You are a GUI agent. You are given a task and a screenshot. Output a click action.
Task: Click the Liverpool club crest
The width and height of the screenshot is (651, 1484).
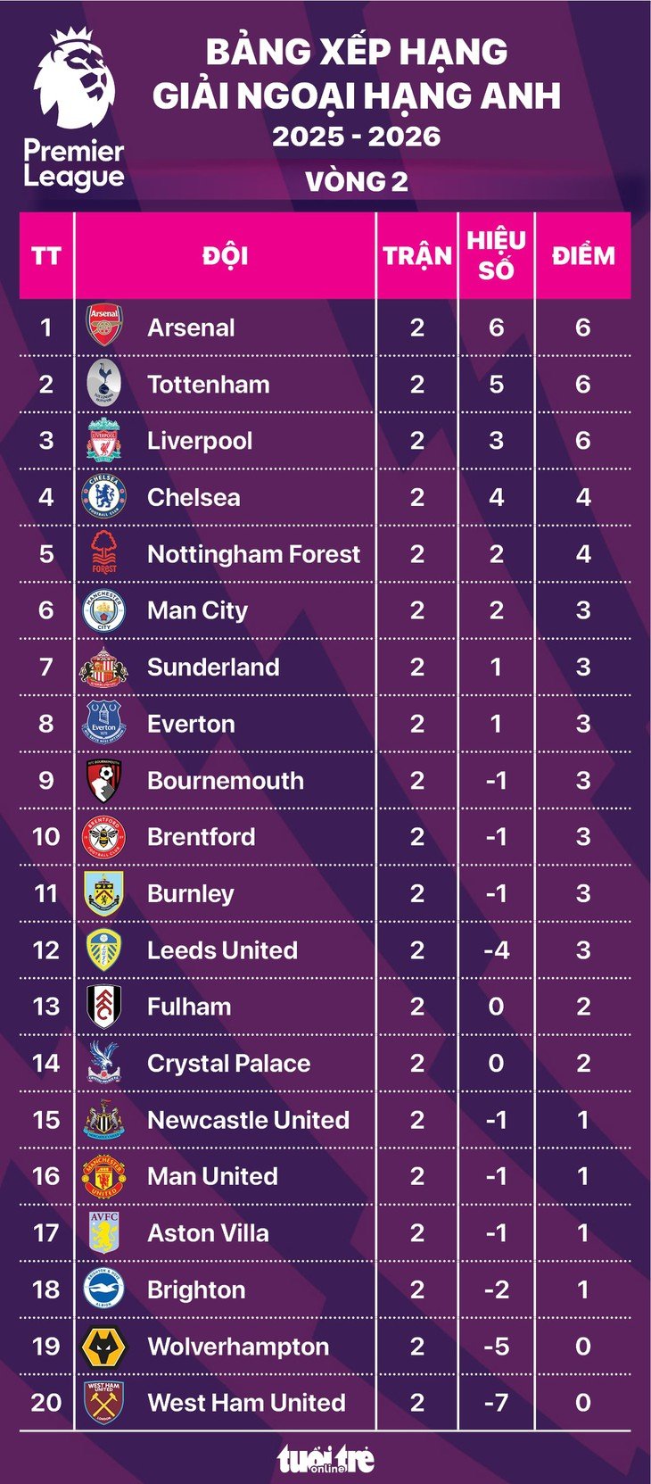104,439
